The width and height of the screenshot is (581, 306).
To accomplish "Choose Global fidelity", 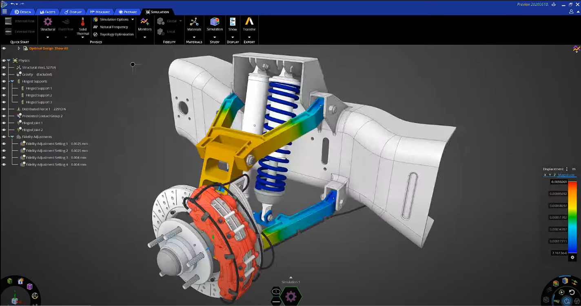I will tap(167, 21).
